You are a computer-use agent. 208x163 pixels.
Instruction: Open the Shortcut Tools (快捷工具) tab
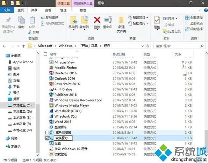[x=64, y=3]
